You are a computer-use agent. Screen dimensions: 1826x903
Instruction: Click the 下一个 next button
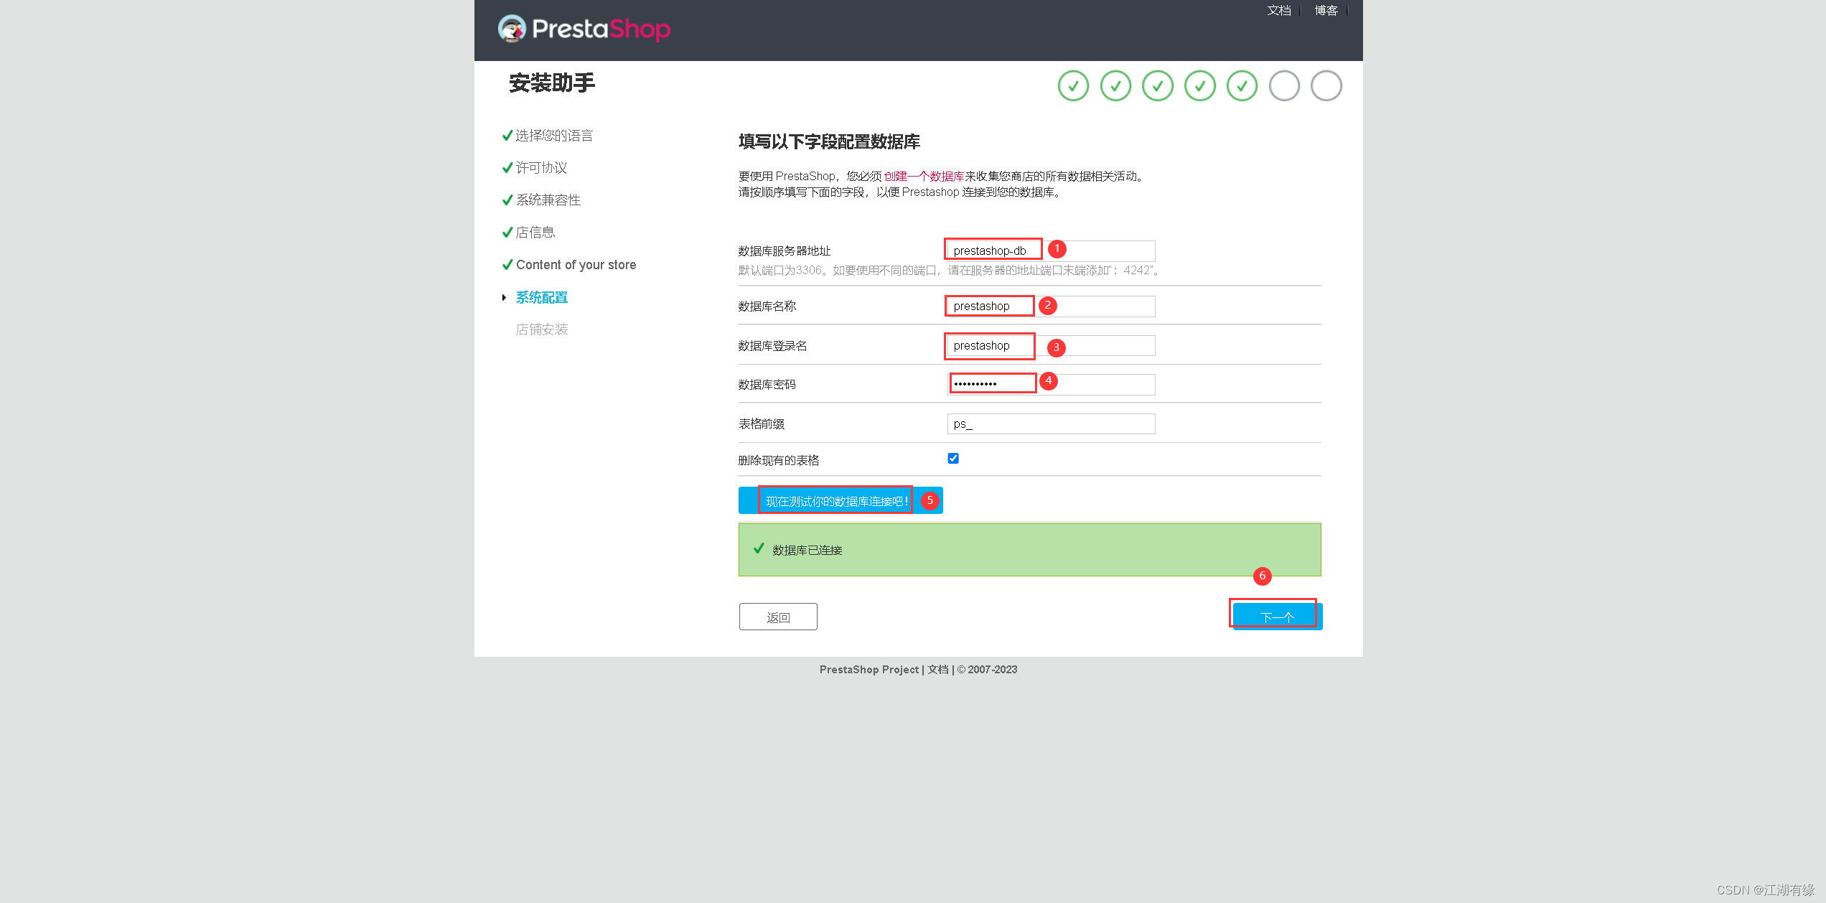1277,617
